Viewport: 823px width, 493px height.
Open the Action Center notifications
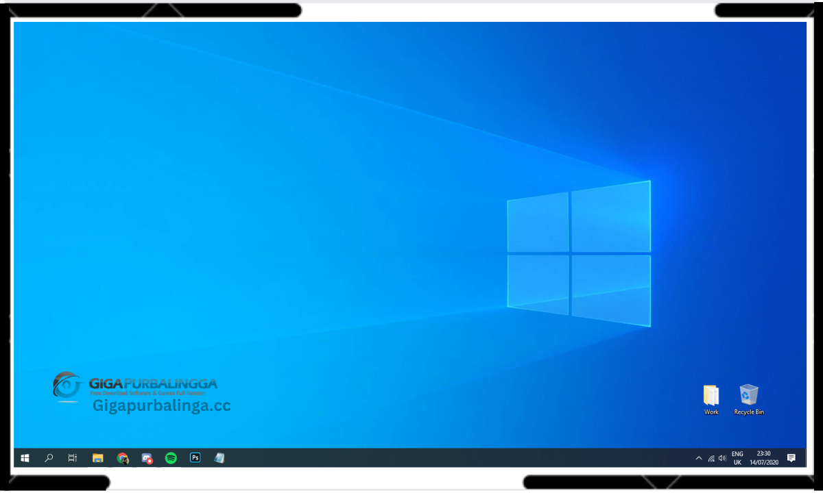click(791, 458)
